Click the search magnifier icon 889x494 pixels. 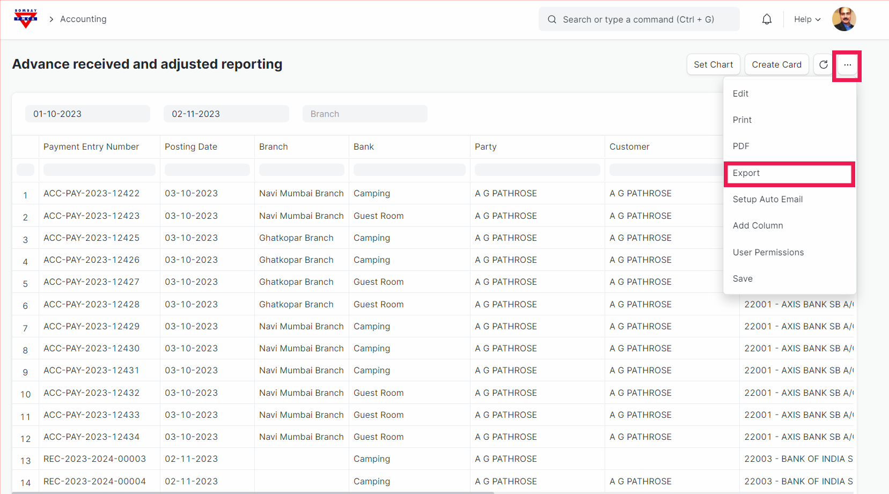[x=552, y=19]
